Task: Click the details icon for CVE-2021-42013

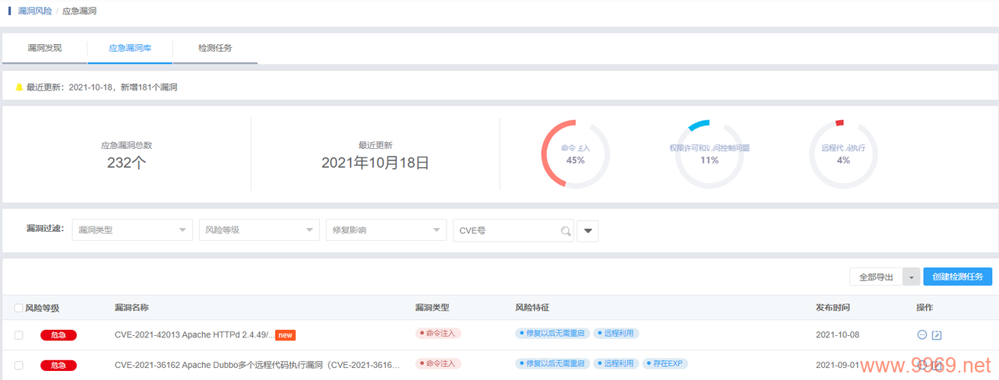Action: (922, 334)
